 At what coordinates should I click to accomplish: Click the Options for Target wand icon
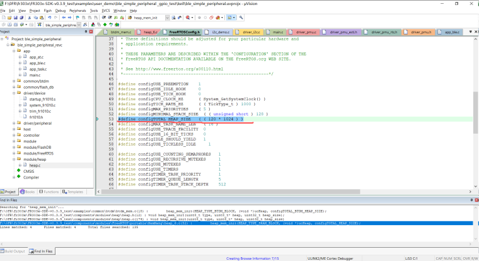pos(84,26)
